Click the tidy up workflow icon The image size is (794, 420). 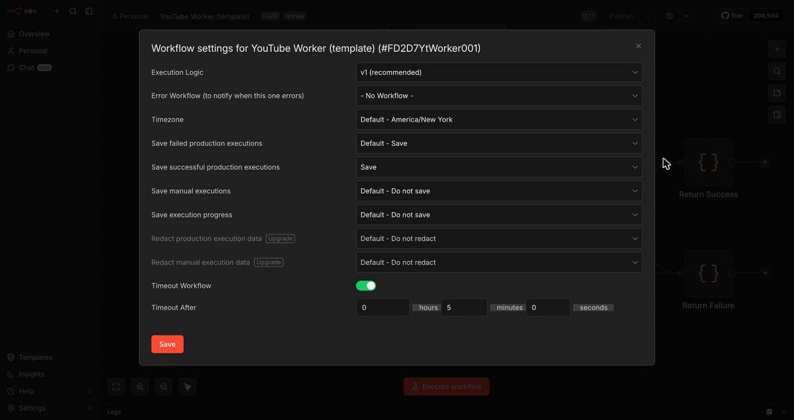pos(188,387)
